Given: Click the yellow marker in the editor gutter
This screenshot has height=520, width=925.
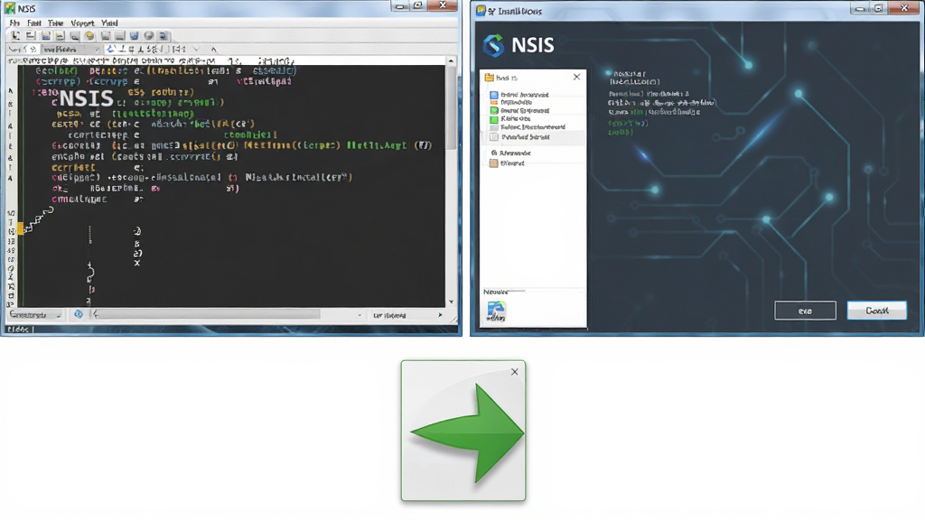Looking at the screenshot, I should point(21,228).
